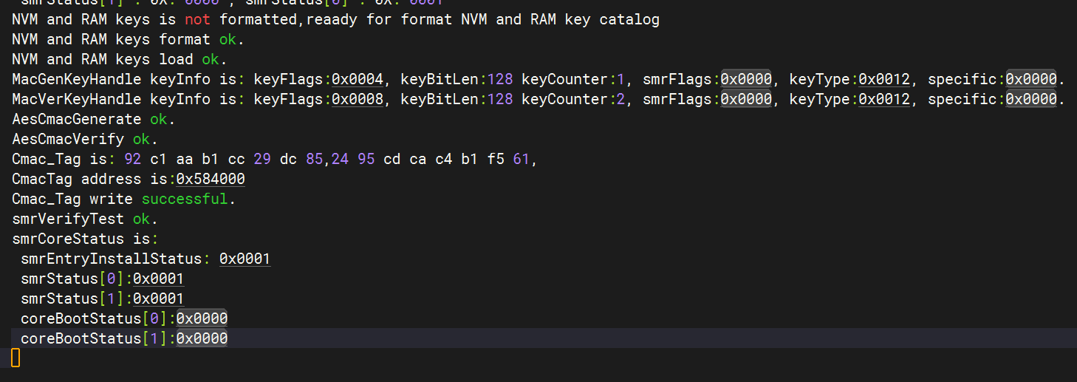The height and width of the screenshot is (382, 1077).
Task: Click the 0x0001 value after smrStatus[0]:
Action: 159,279
